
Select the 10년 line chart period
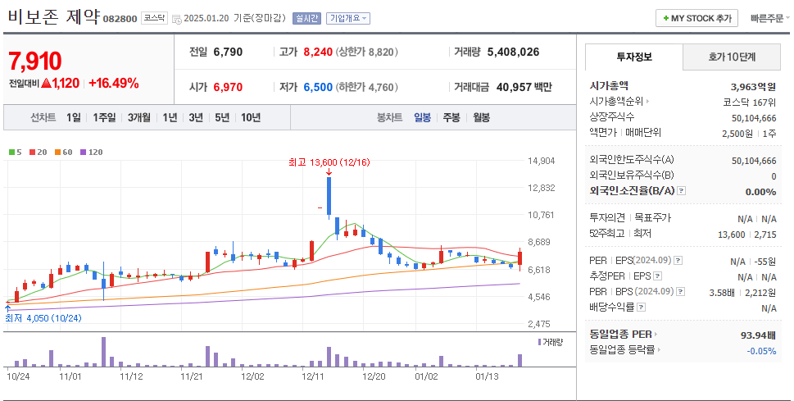251,117
